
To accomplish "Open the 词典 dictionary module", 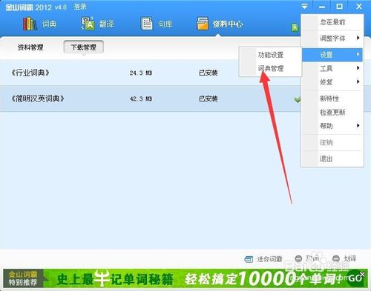I will click(39, 24).
